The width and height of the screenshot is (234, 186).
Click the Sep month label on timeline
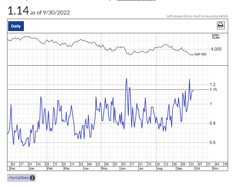pos(179,168)
